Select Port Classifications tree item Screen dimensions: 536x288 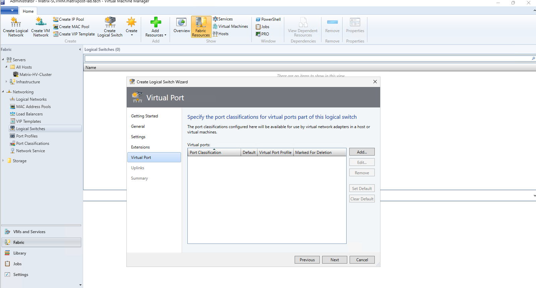click(x=29, y=143)
